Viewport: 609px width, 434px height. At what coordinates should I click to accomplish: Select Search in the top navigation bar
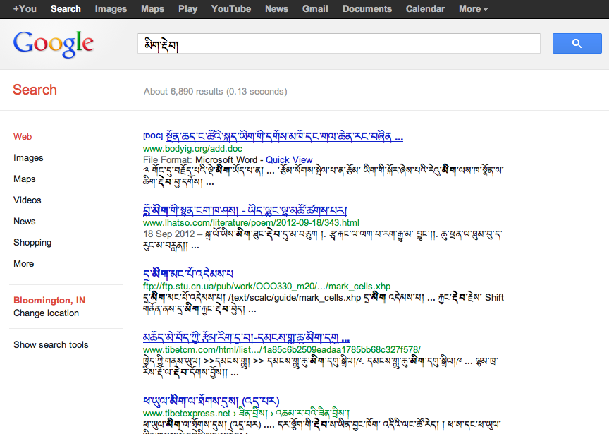click(66, 9)
